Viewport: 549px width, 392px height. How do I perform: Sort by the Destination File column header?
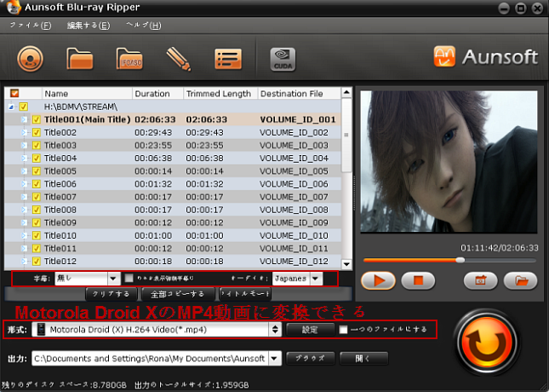pos(300,94)
